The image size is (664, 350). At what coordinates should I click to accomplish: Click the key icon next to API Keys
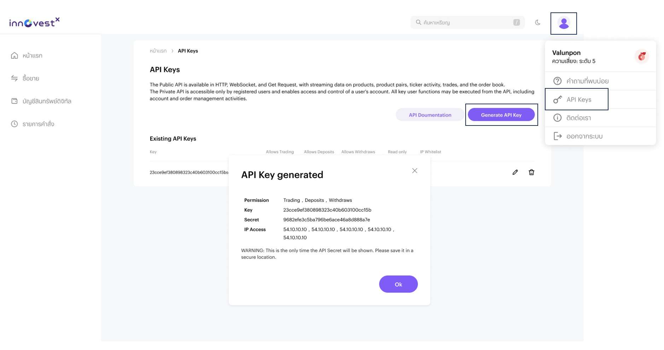point(558,99)
